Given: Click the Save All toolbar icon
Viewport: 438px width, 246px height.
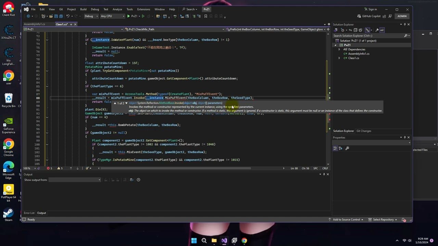Looking at the screenshot, I should 61,16.
